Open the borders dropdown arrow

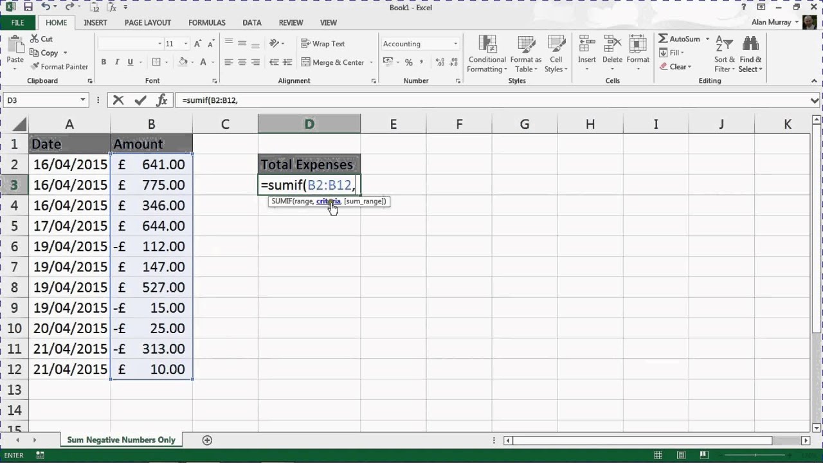coord(167,62)
